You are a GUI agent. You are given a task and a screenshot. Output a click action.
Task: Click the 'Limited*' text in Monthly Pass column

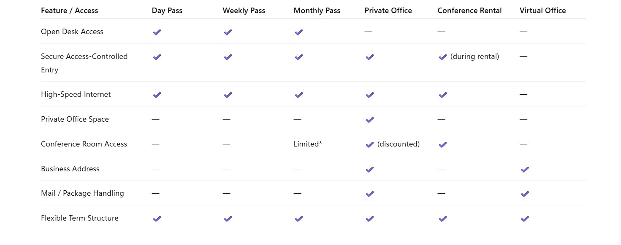pyautogui.click(x=308, y=144)
